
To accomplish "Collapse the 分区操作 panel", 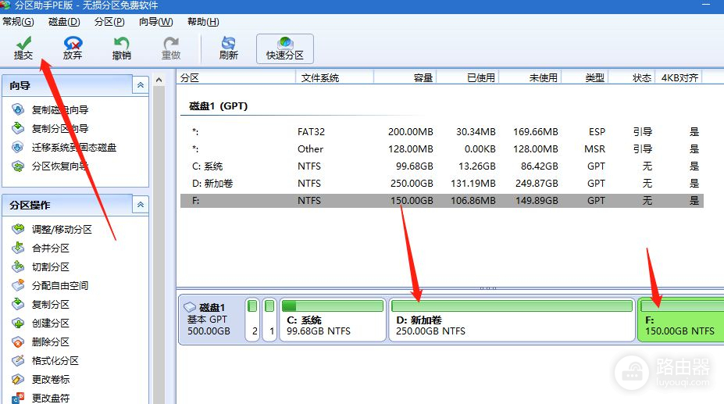I will tap(140, 205).
